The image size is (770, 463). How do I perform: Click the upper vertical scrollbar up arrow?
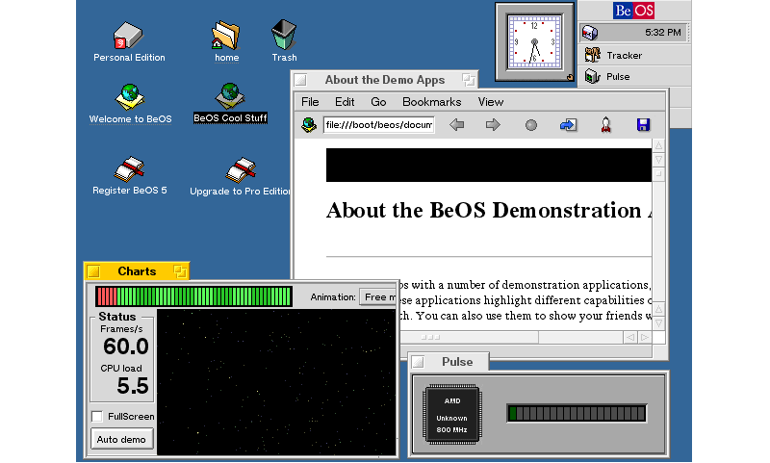tap(658, 145)
